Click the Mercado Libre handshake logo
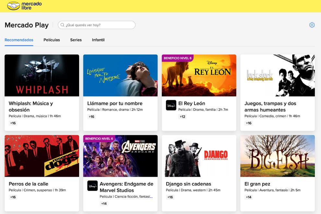 (13, 6)
